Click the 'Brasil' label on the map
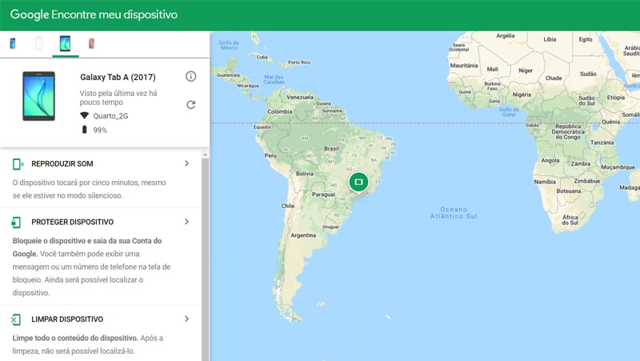This screenshot has width=640, height=361. pyautogui.click(x=331, y=149)
